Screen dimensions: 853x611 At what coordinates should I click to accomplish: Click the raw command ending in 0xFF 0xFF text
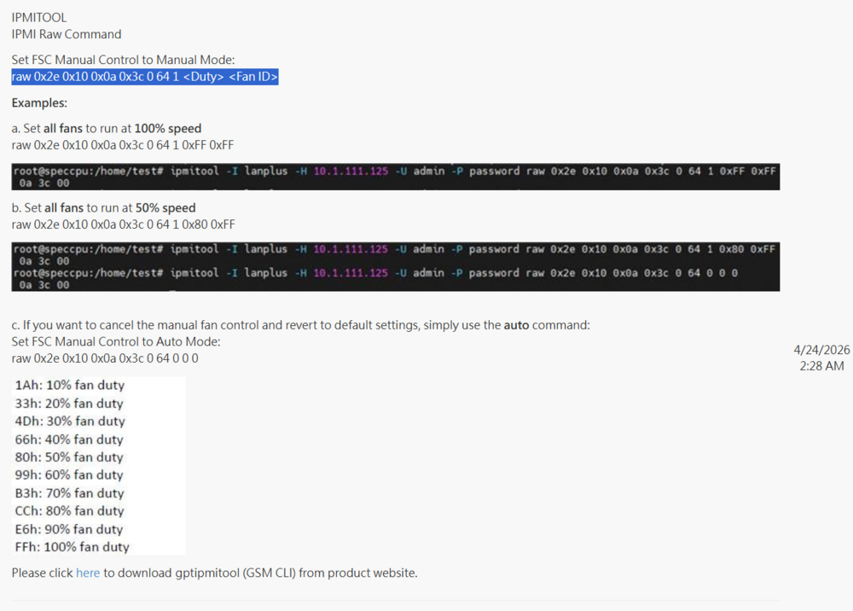pos(122,145)
